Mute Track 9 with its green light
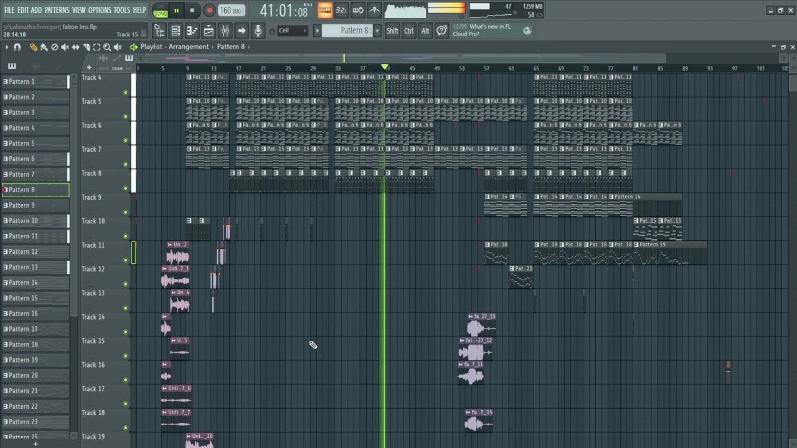The height and width of the screenshot is (448, 797). [x=126, y=212]
